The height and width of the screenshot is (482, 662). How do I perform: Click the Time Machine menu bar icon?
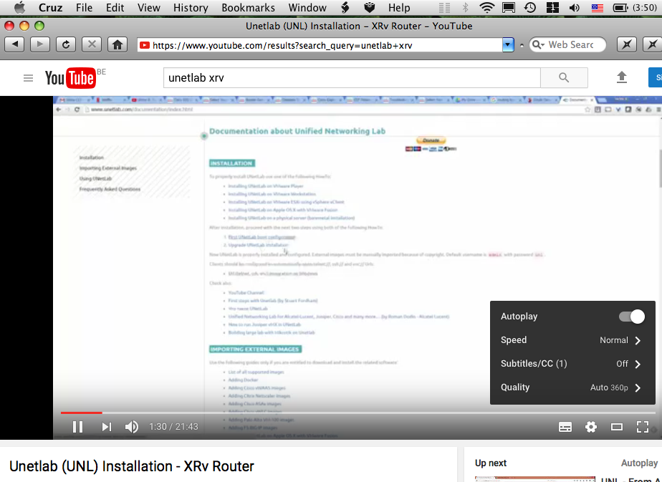tap(530, 8)
